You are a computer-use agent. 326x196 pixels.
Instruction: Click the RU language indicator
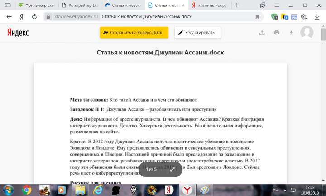(x=275, y=189)
